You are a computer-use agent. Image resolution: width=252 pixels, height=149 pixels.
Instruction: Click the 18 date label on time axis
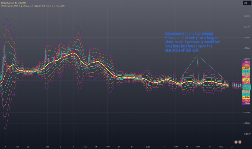pos(5,147)
